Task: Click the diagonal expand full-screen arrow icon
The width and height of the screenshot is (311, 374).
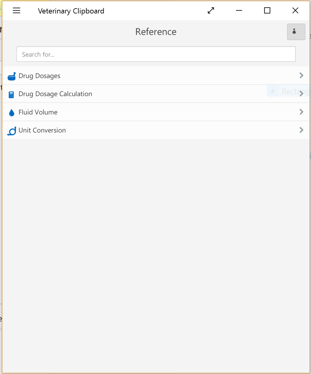Action: pyautogui.click(x=211, y=11)
